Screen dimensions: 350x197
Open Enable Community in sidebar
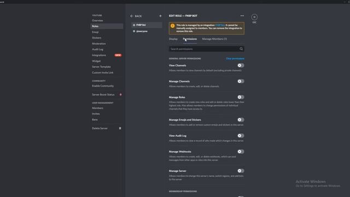point(107,86)
